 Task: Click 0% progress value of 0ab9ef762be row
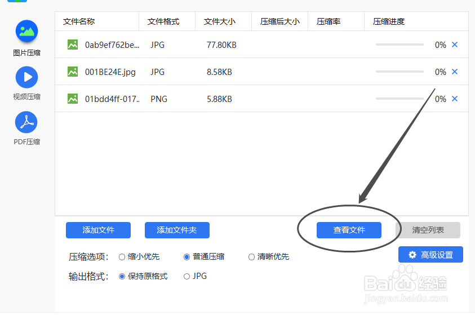click(x=441, y=45)
